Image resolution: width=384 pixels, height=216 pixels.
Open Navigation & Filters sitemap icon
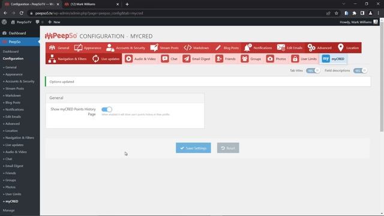[52, 59]
